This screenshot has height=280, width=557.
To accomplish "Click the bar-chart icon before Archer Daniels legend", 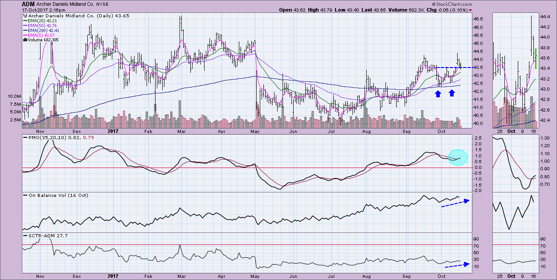I will click(25, 15).
